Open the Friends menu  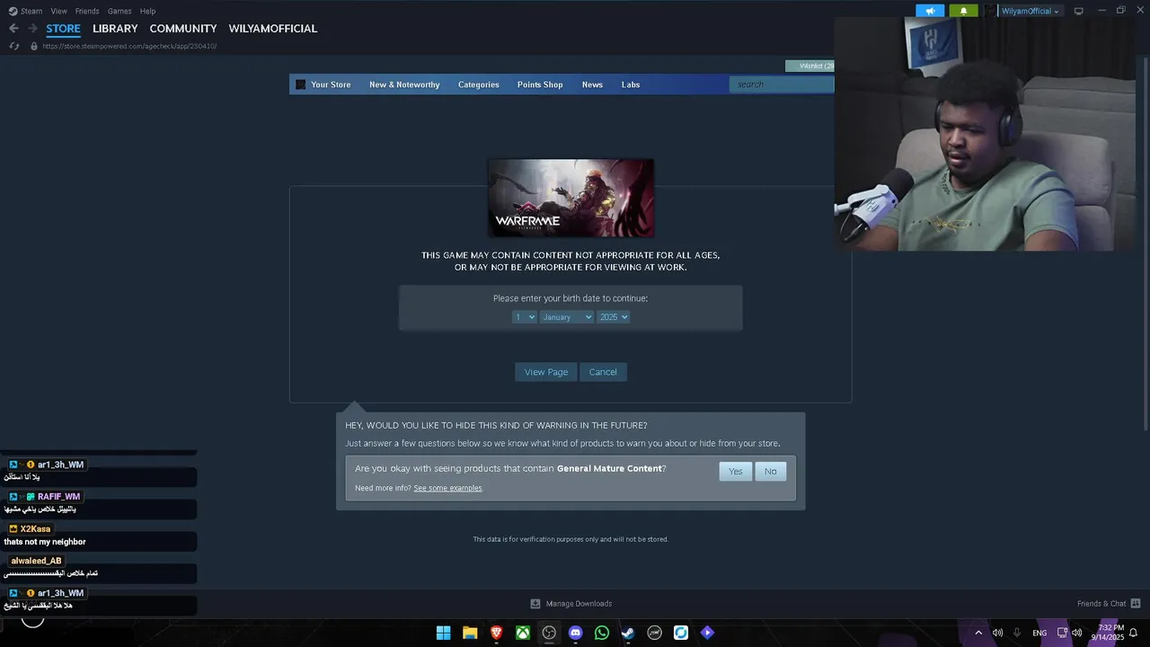pos(87,11)
